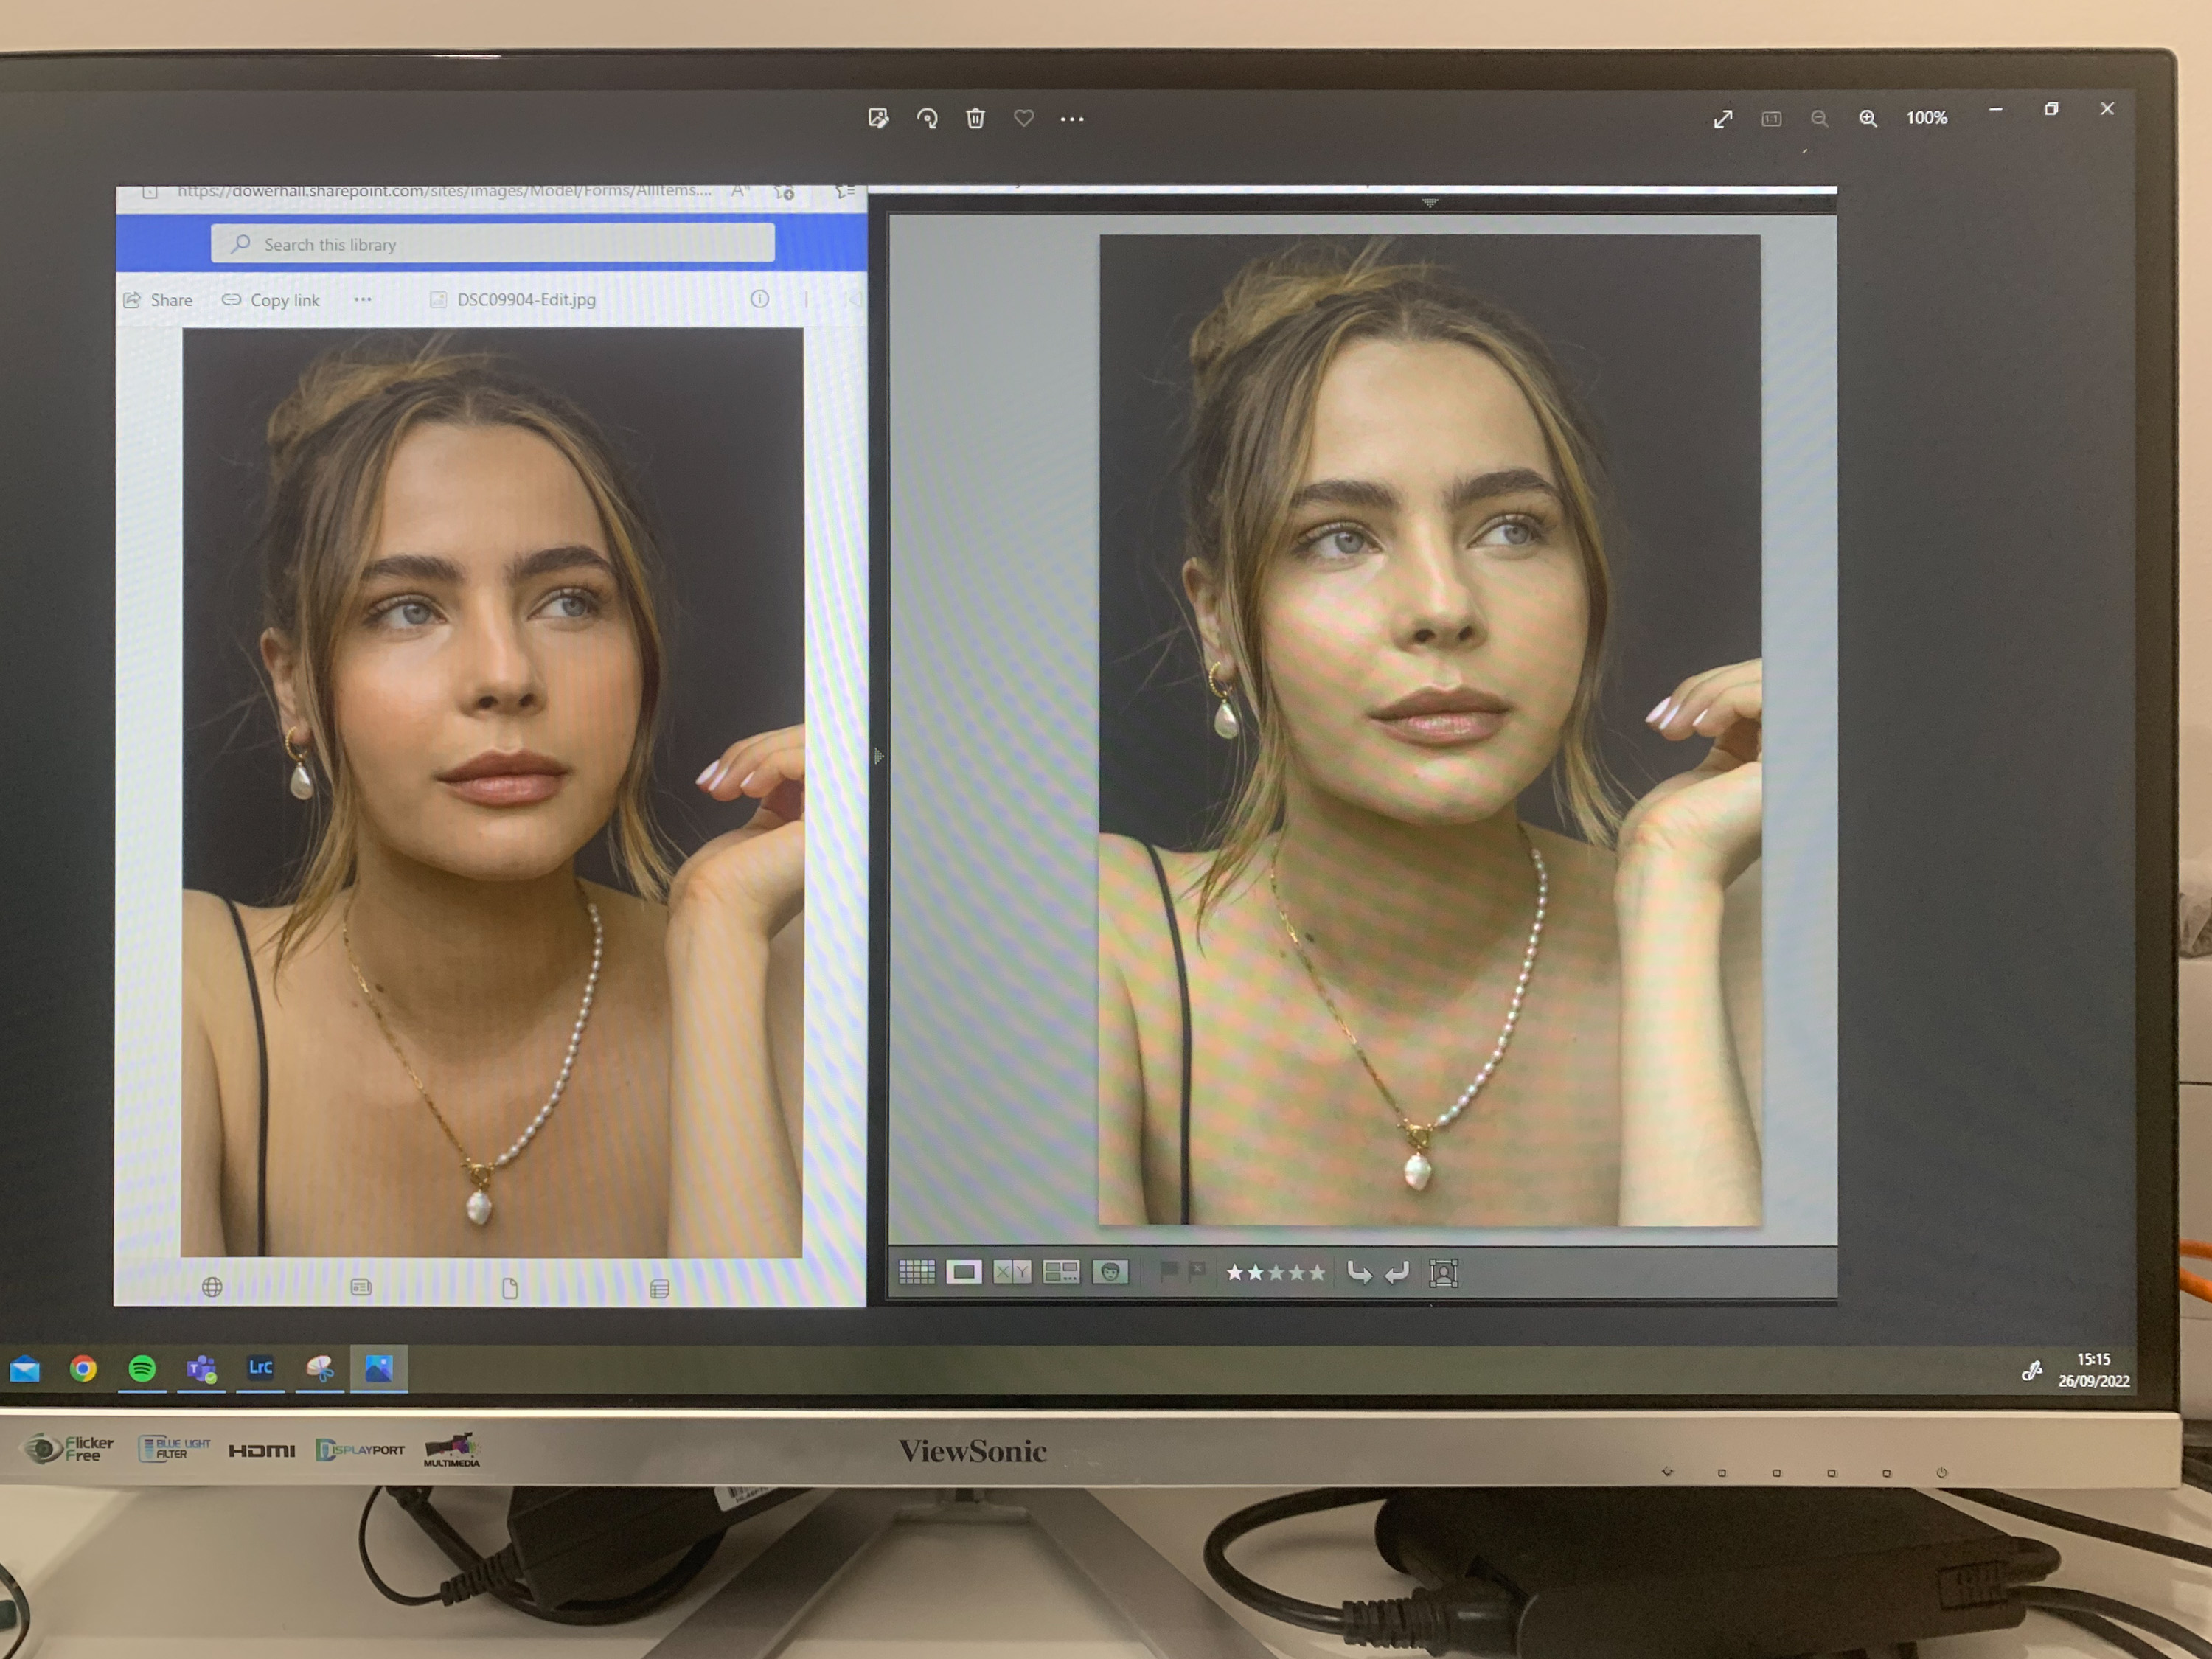Switch Lightroom to Loupe view

coord(964,1272)
